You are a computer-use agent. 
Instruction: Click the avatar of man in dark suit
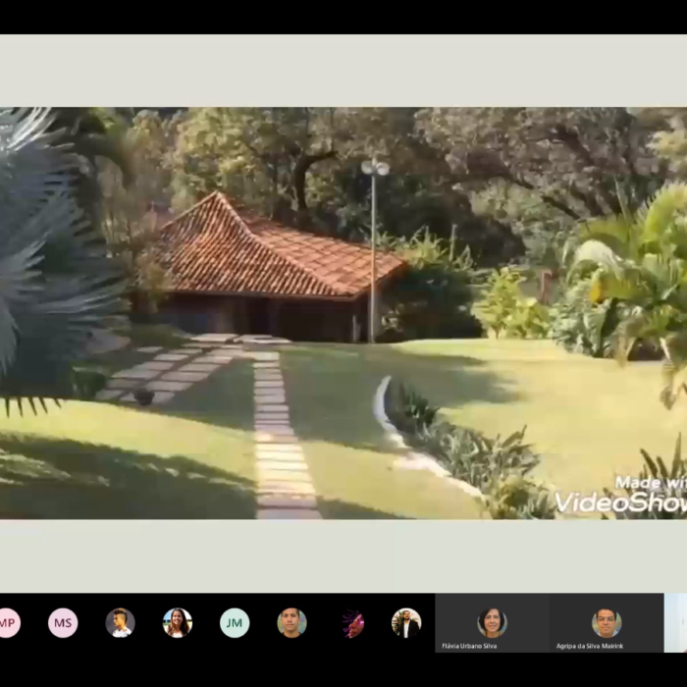[406, 623]
